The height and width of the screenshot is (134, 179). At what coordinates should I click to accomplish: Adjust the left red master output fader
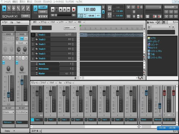[164, 93]
